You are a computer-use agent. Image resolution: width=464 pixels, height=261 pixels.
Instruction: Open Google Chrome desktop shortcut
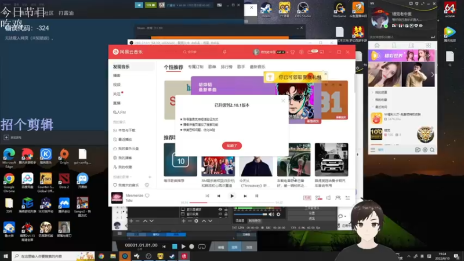click(9, 183)
